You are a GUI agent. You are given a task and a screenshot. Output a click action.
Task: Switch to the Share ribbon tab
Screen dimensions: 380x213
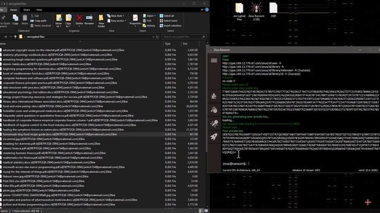[x=26, y=9]
